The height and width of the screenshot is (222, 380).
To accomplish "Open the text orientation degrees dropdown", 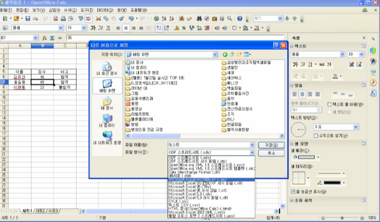I will point(356,127).
